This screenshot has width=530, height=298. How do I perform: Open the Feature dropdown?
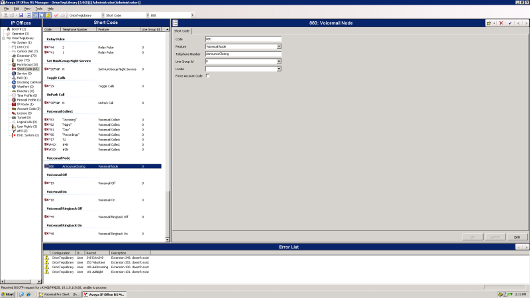click(279, 46)
